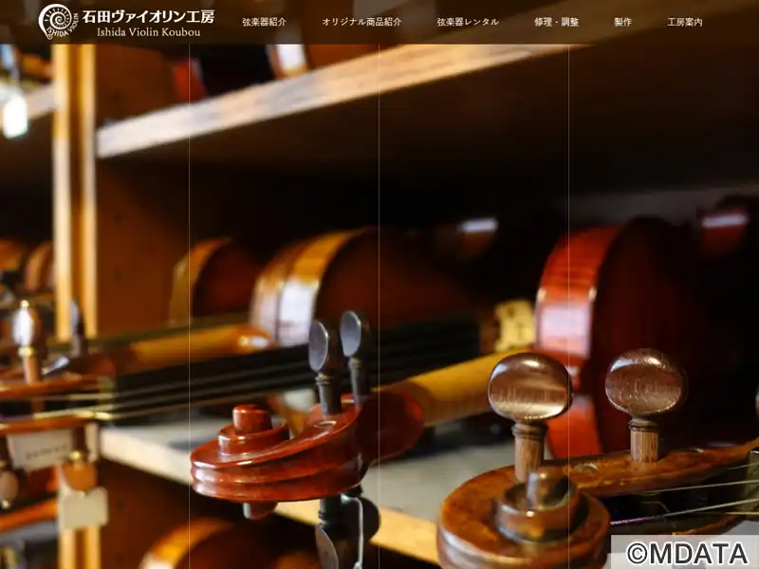Open the 弦楽器紹介 menu item
Viewport: 759px width, 569px height.
point(265,22)
